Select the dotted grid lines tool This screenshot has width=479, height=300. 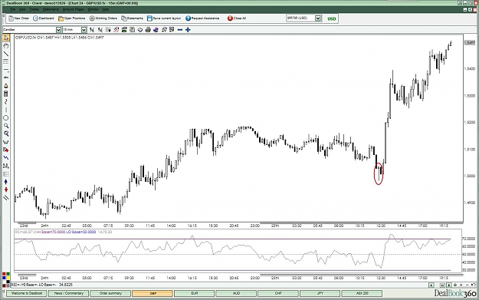(6, 62)
